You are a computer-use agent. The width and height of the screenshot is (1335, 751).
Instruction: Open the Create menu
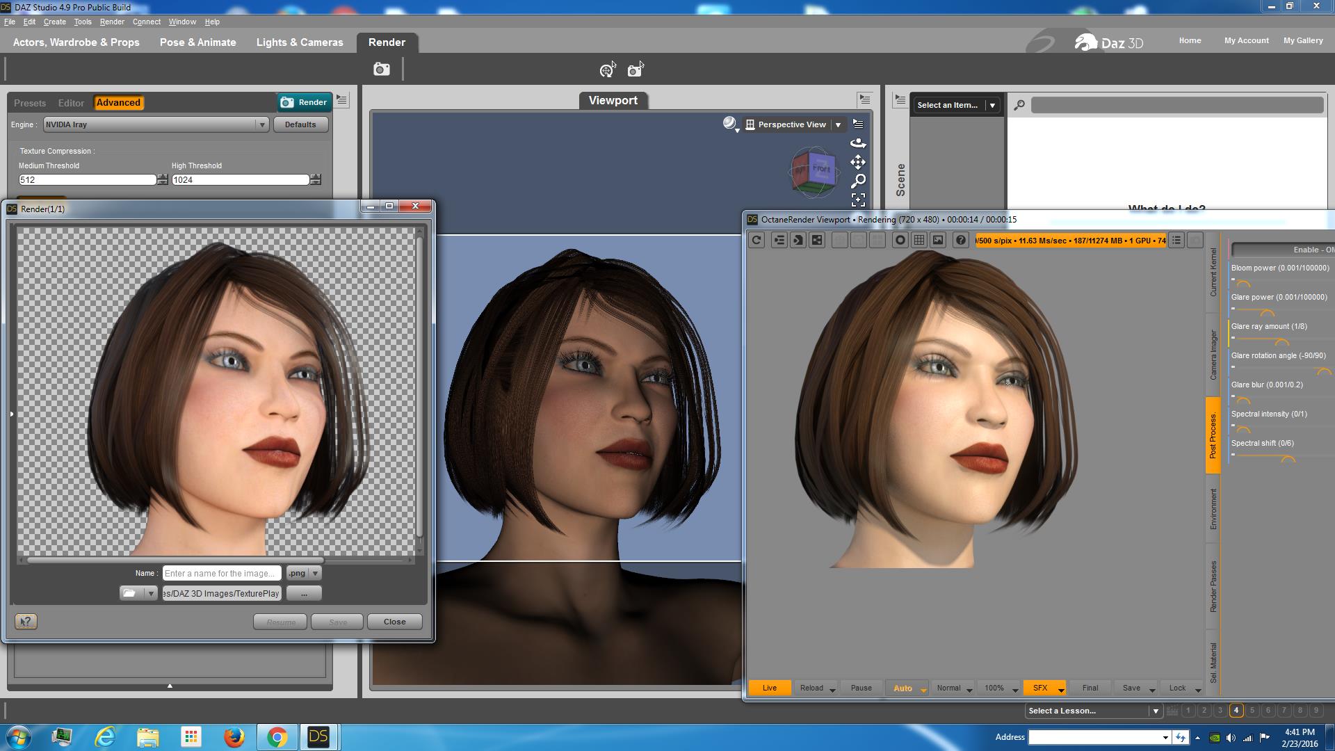[x=54, y=22]
